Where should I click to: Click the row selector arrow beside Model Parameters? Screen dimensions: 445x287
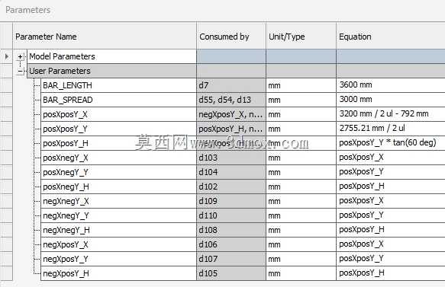click(x=7, y=56)
